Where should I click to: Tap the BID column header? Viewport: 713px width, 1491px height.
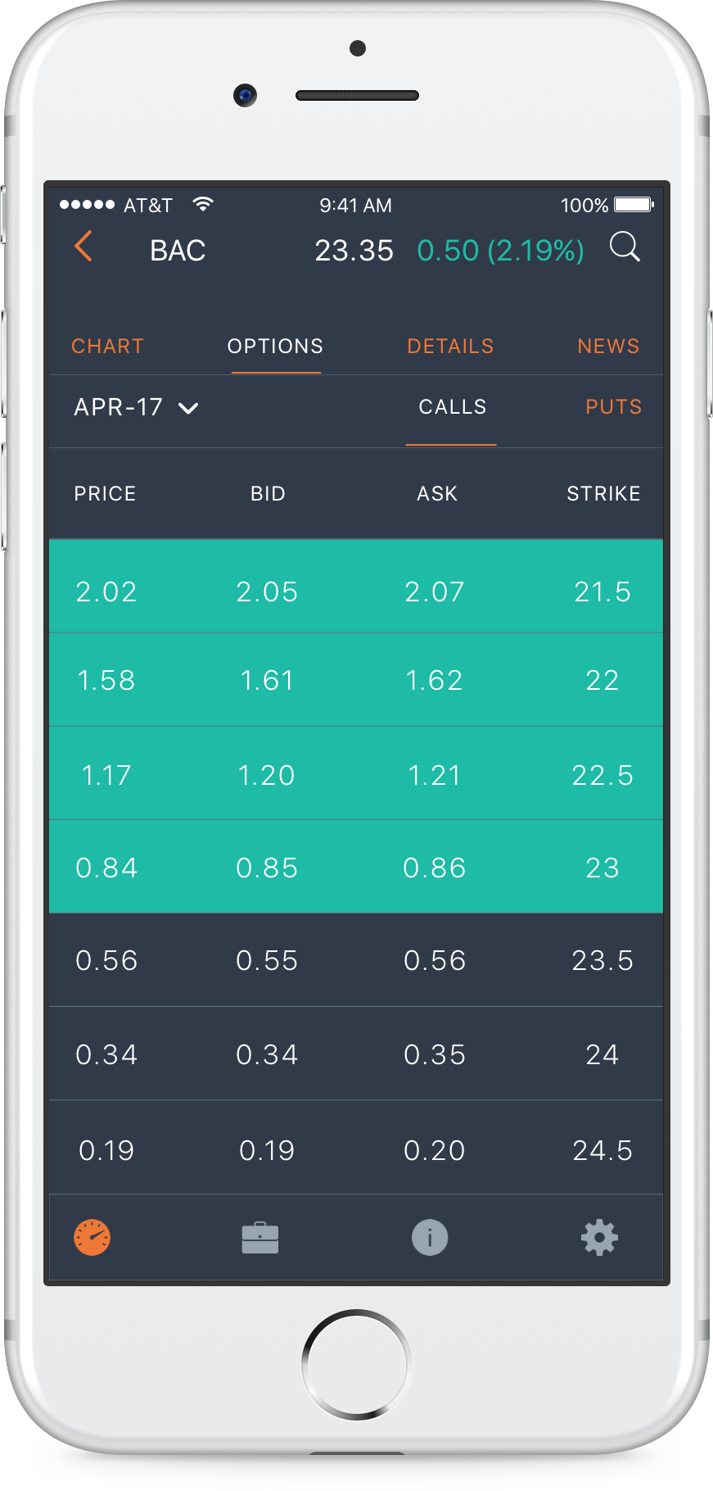tap(268, 494)
